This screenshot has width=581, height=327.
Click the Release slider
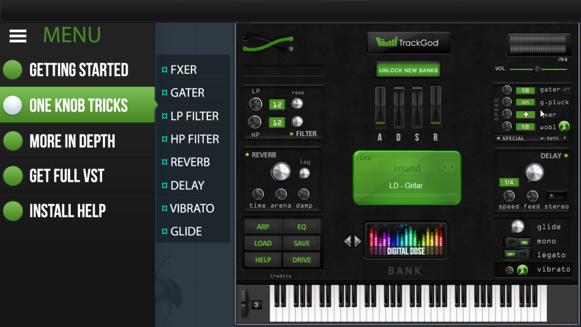[436, 107]
